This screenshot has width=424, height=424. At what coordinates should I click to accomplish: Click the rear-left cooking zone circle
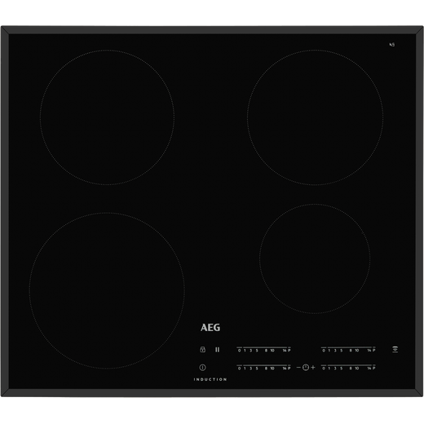[107, 117]
